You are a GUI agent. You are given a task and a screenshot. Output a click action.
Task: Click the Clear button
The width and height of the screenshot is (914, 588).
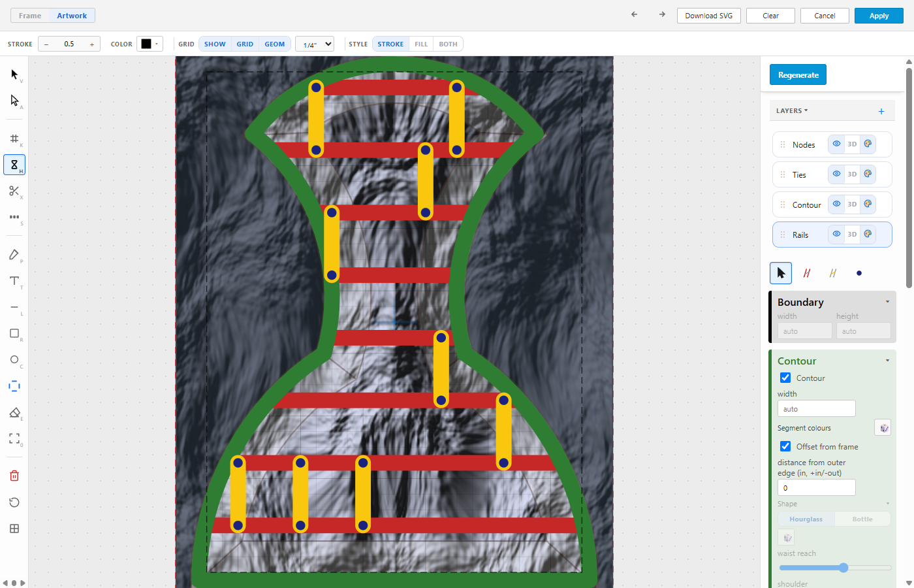point(770,16)
